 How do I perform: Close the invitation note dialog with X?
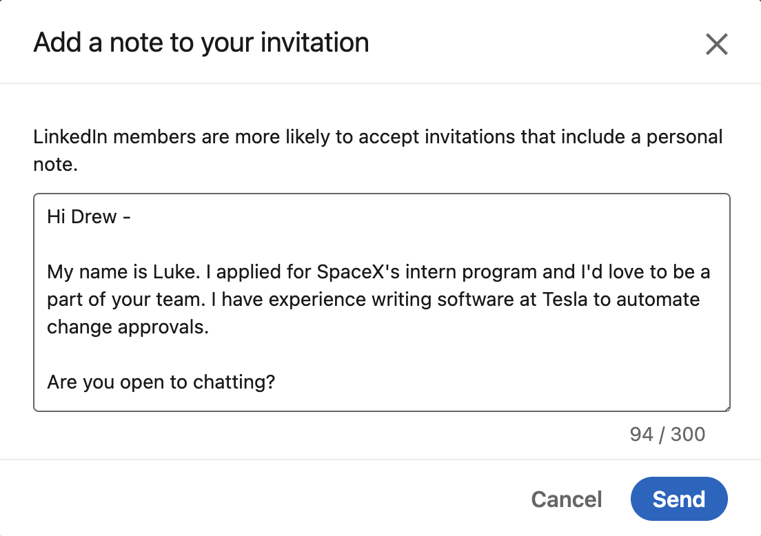[x=716, y=44]
